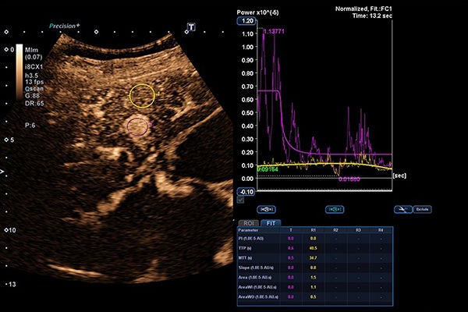The height and width of the screenshot is (312, 468).
Task: Open the 1.20 upper axis limit box
Action: coord(246,21)
